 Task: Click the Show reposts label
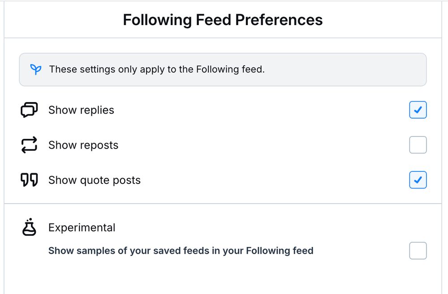[x=83, y=145]
